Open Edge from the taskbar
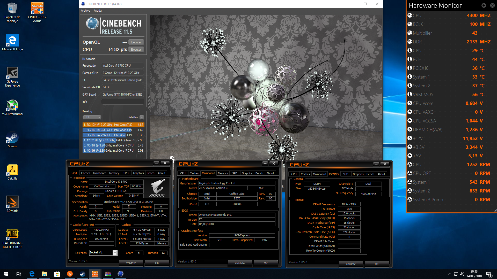Screen dimensions: 497x279 (x=32, y=274)
